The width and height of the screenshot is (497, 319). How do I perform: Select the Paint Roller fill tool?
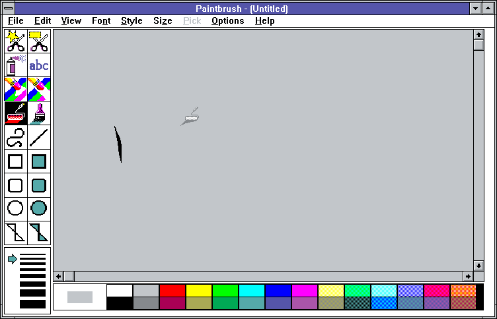[16, 113]
